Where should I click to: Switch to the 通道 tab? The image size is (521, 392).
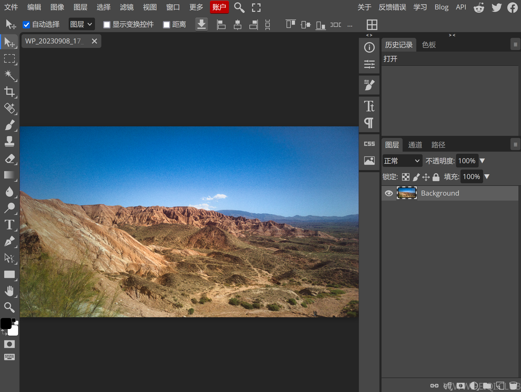pyautogui.click(x=415, y=145)
